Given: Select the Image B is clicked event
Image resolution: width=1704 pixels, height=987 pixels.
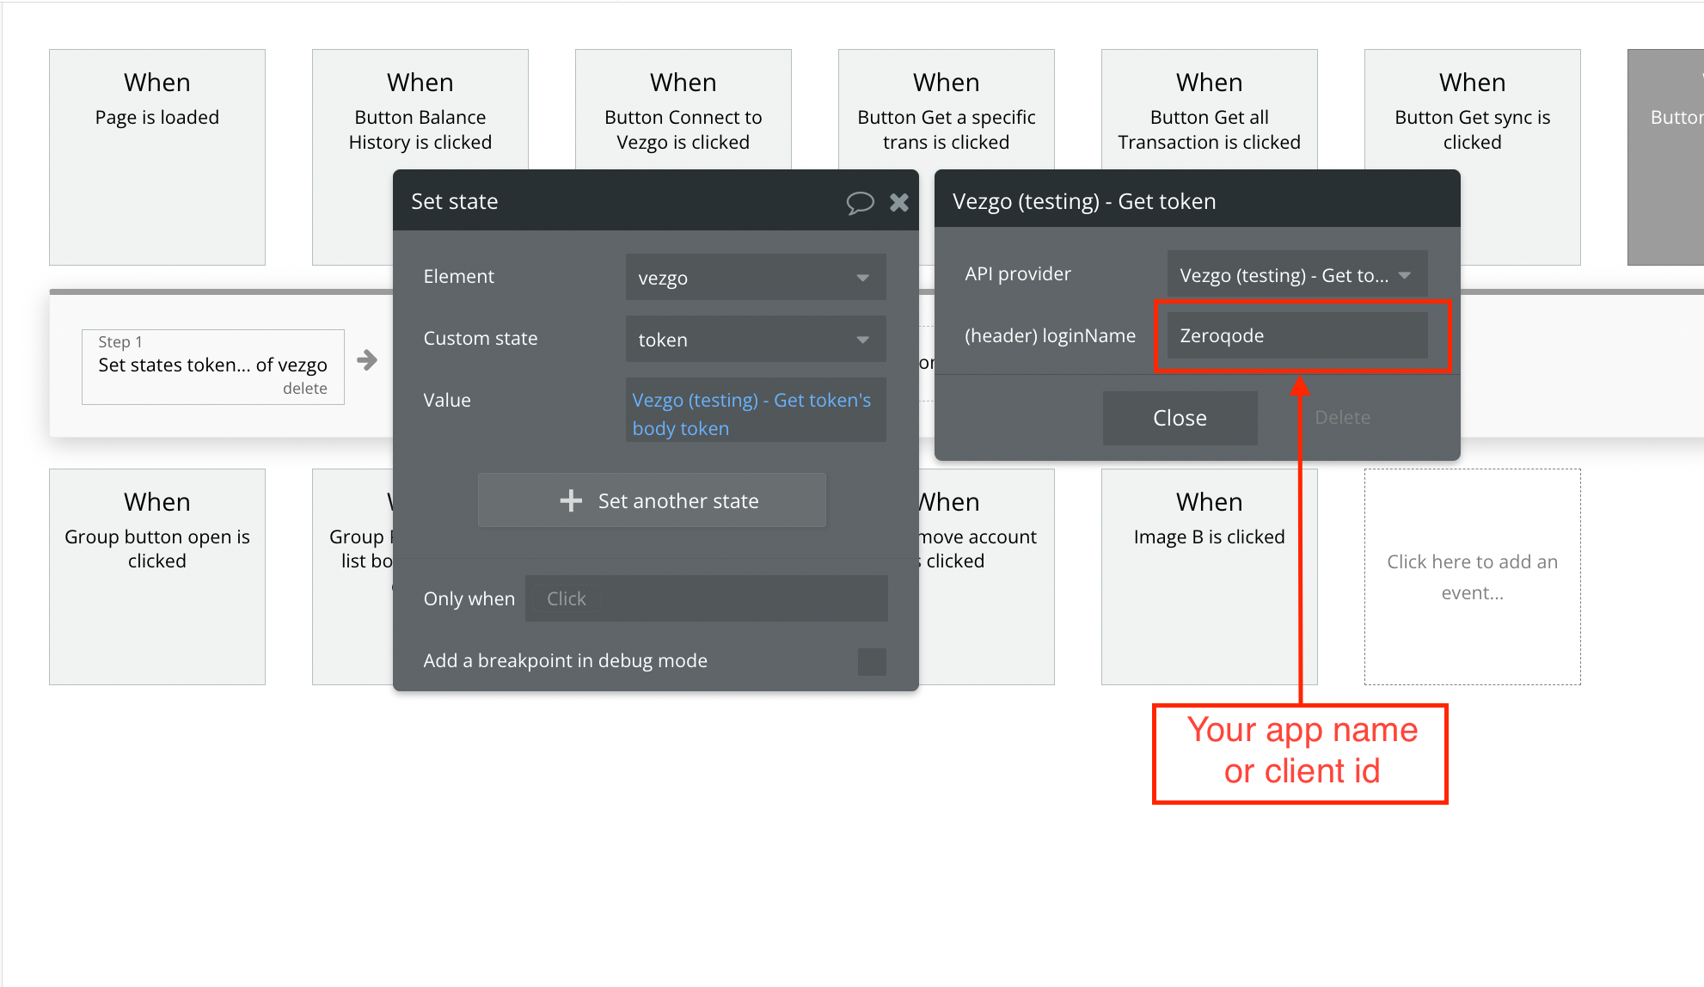Looking at the screenshot, I should coord(1209,576).
